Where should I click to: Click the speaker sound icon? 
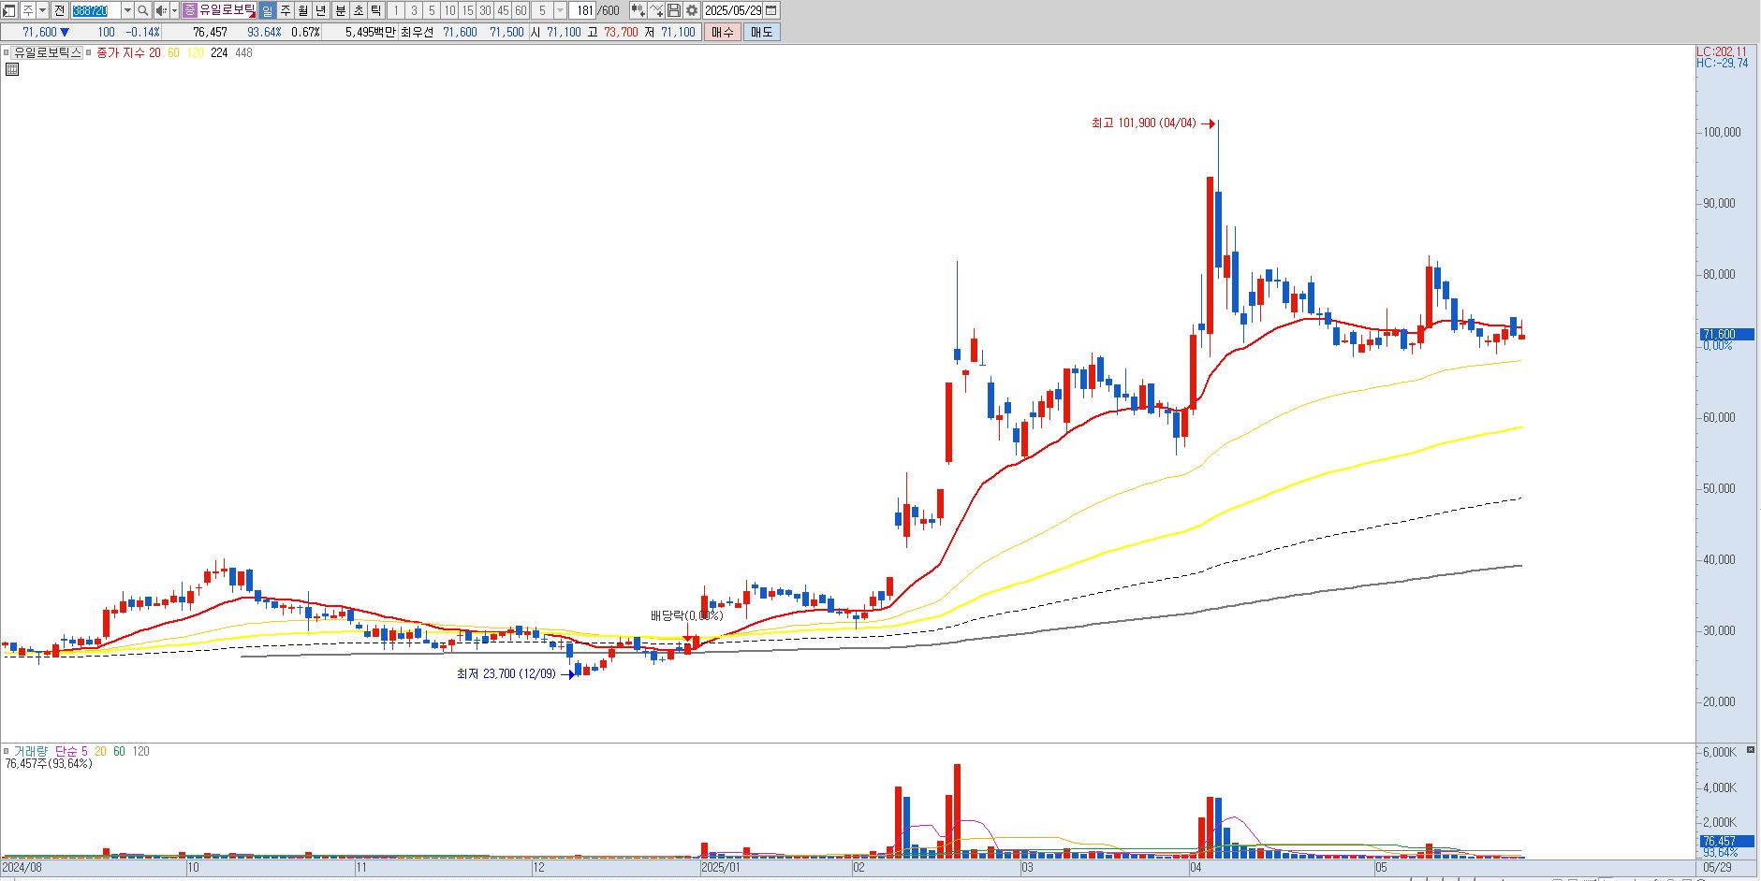(x=160, y=10)
